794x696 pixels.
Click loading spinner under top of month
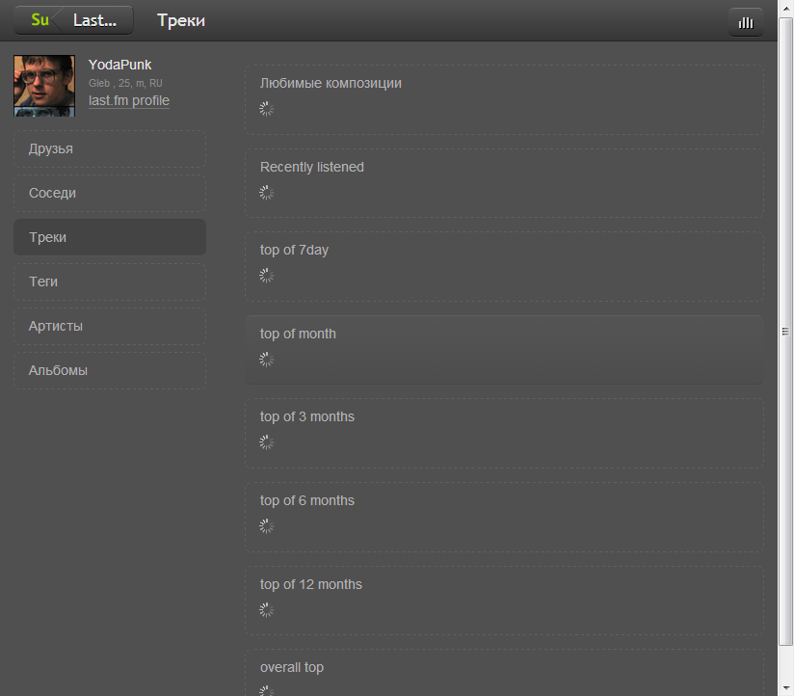click(x=266, y=360)
